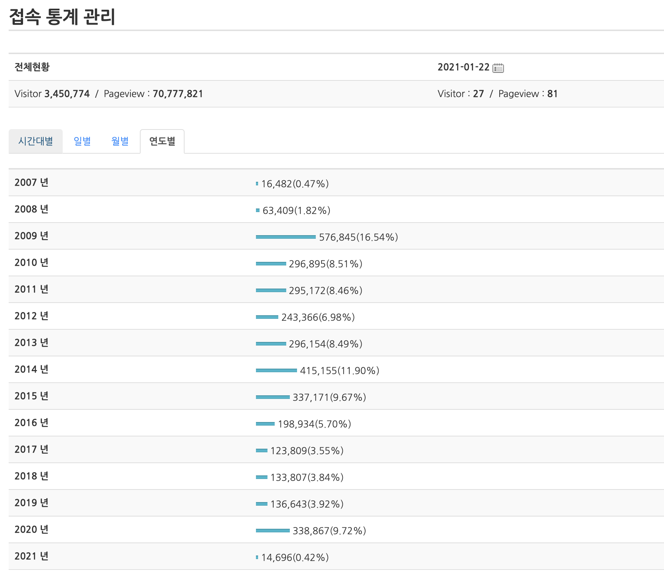Click the value 63,409(1.82%)
The height and width of the screenshot is (580, 664).
pos(296,211)
